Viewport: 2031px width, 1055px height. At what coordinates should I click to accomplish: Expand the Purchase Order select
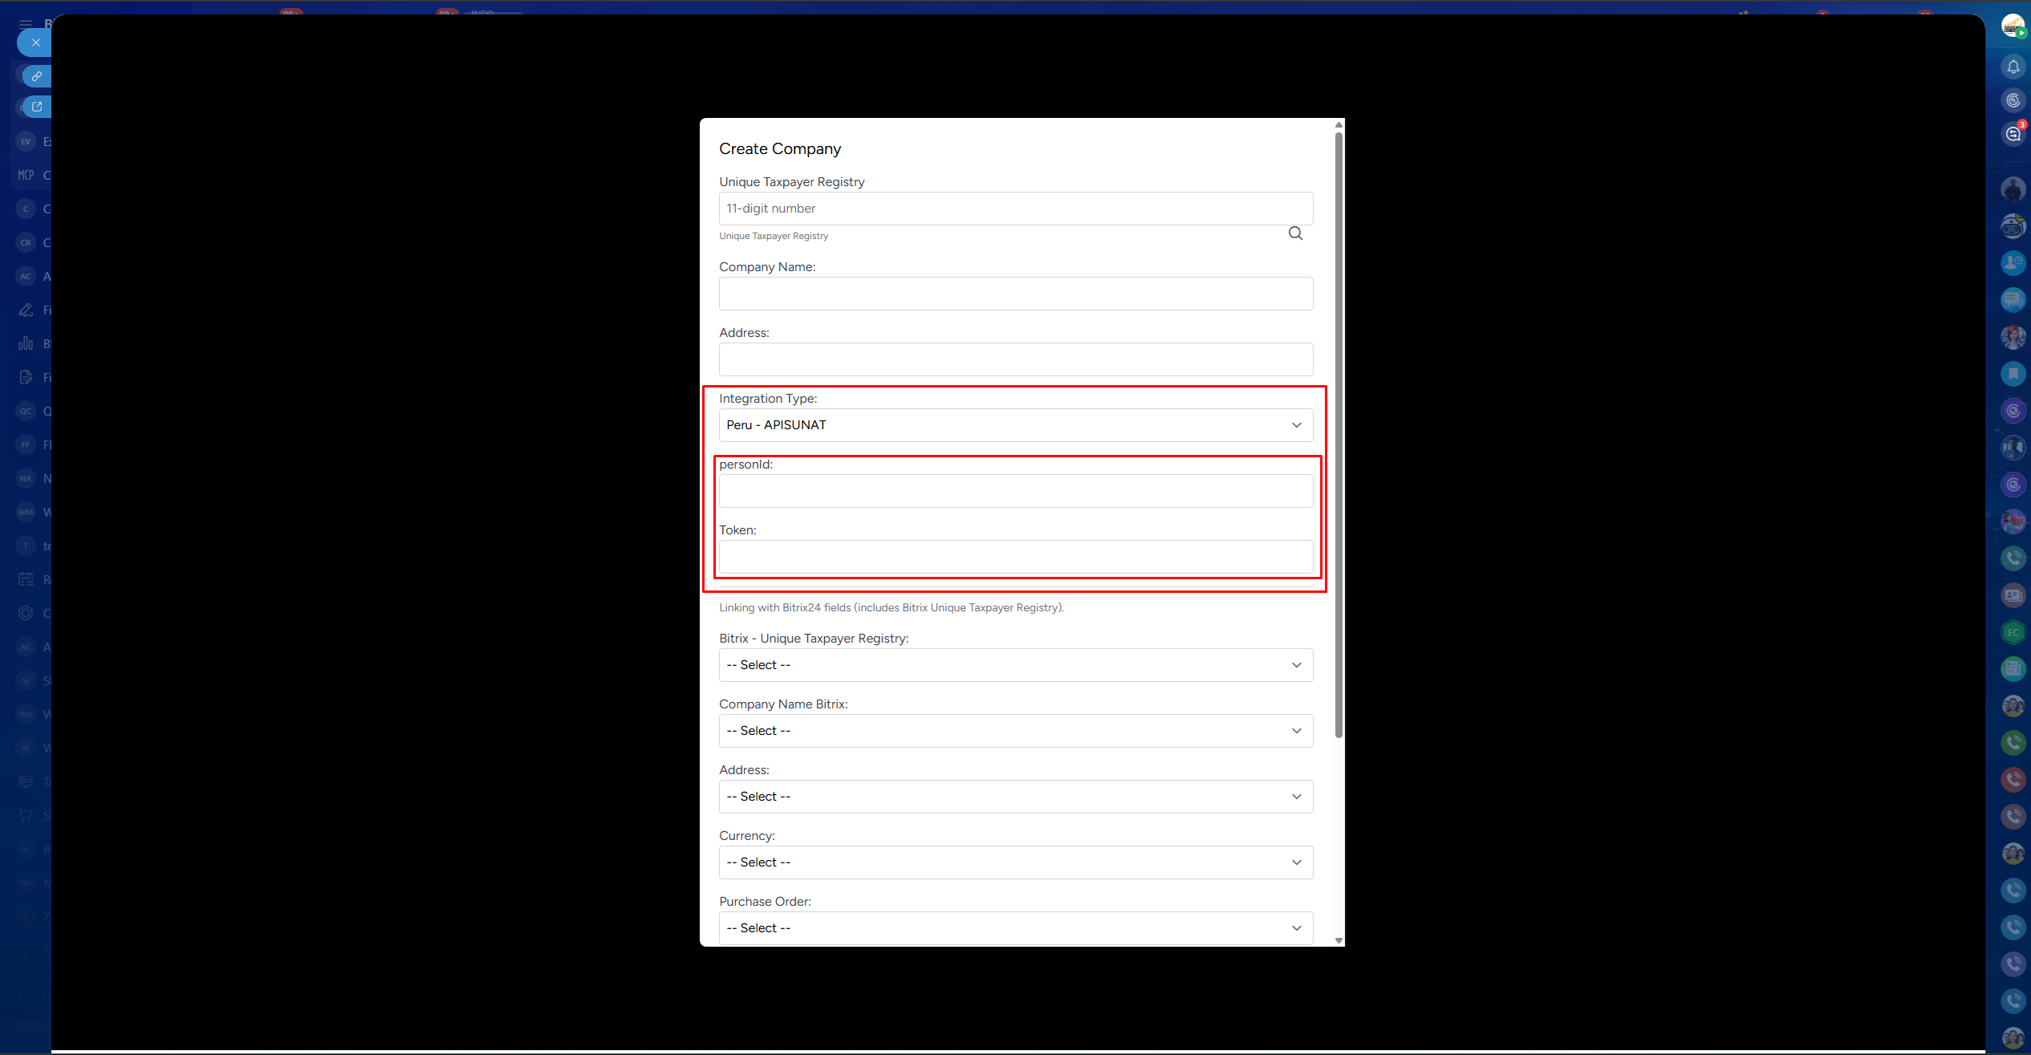tap(1015, 928)
